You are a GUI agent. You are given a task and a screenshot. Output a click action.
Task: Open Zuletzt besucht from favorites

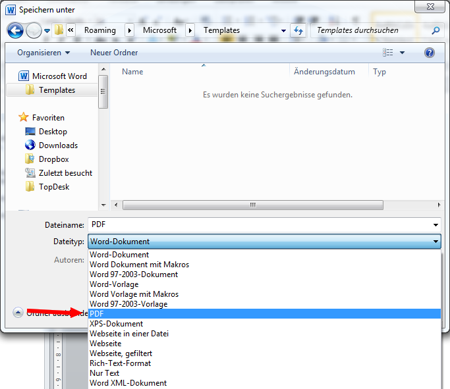coord(65,173)
